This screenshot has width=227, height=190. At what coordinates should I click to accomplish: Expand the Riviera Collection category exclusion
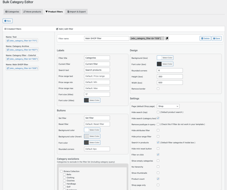pyautogui.click(x=61, y=171)
